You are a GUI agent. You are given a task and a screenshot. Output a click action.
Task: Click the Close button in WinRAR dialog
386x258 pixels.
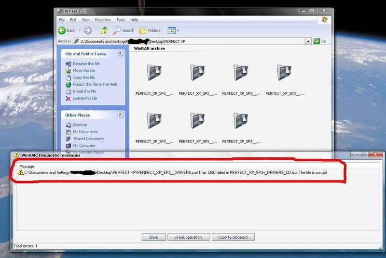(153, 237)
